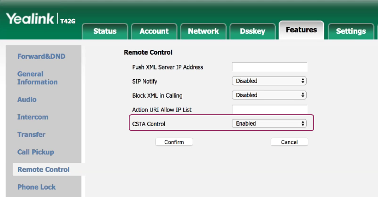Open the Status tab
The width and height of the screenshot is (378, 197).
click(x=105, y=32)
